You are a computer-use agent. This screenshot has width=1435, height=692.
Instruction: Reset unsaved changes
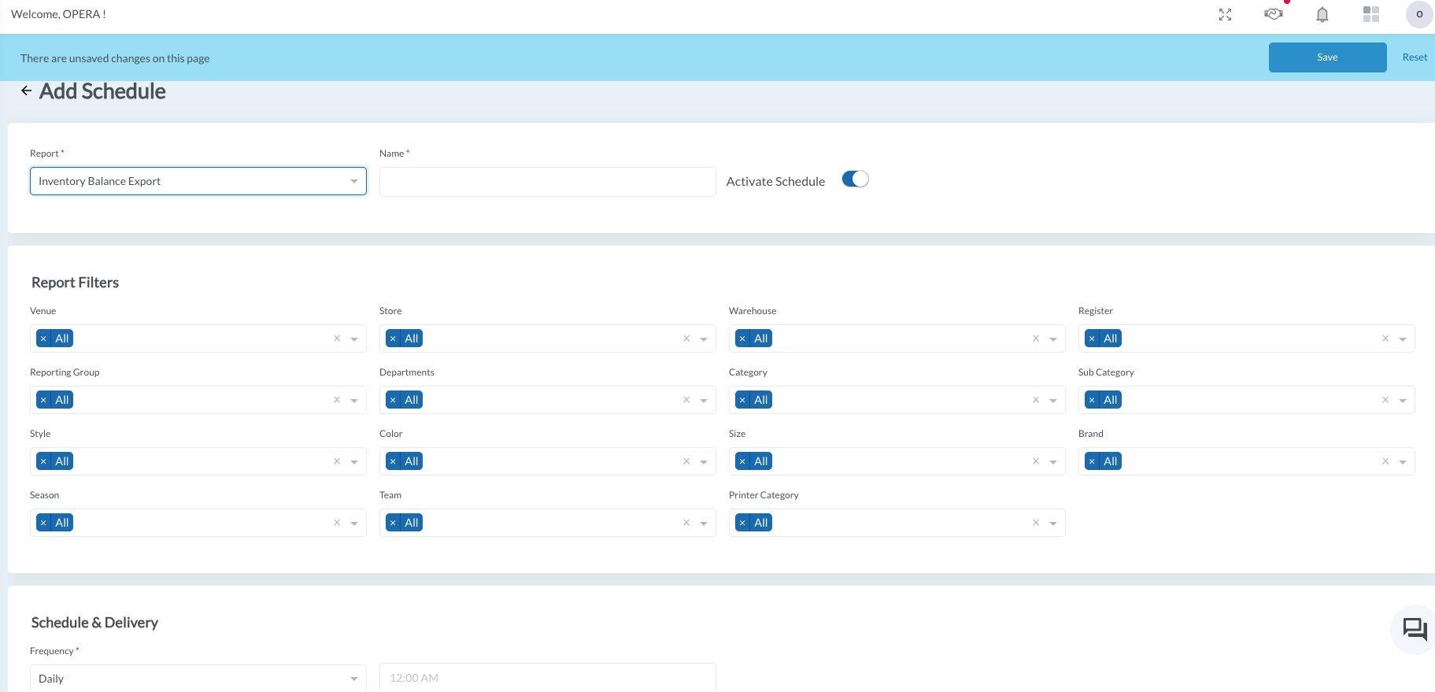pos(1415,57)
